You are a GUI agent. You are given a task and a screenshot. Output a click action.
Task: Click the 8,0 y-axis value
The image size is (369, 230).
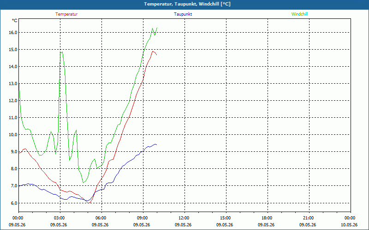14,169
